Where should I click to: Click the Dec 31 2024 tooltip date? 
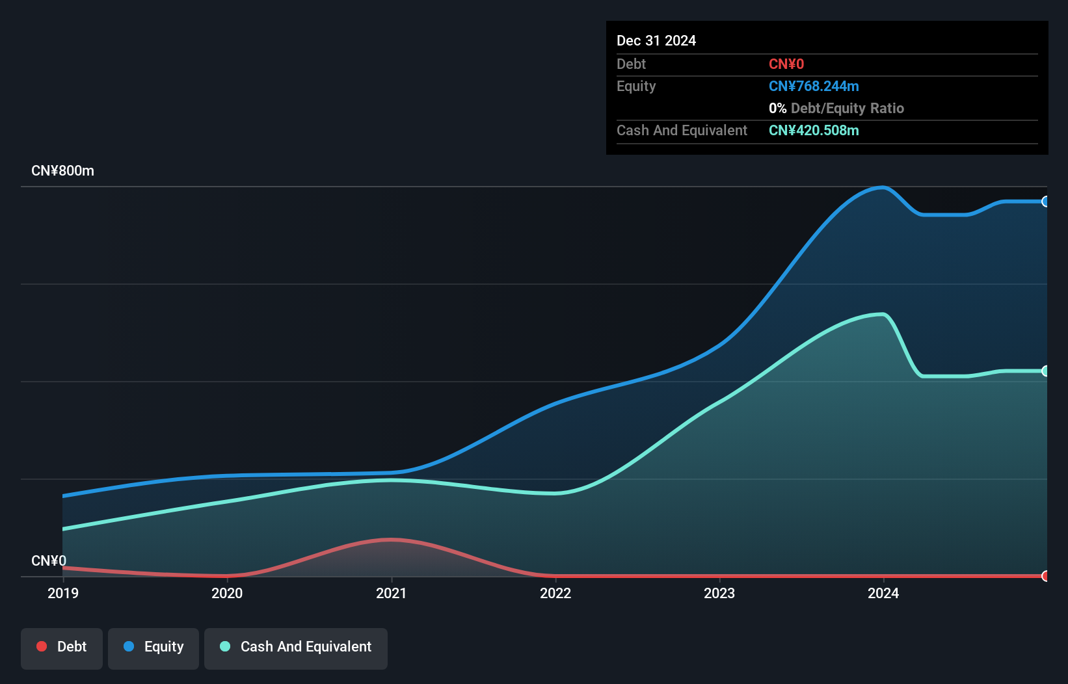pyautogui.click(x=656, y=41)
